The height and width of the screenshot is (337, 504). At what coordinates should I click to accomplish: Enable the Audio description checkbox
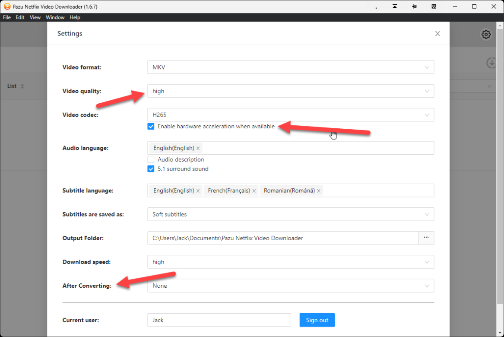[x=151, y=159]
